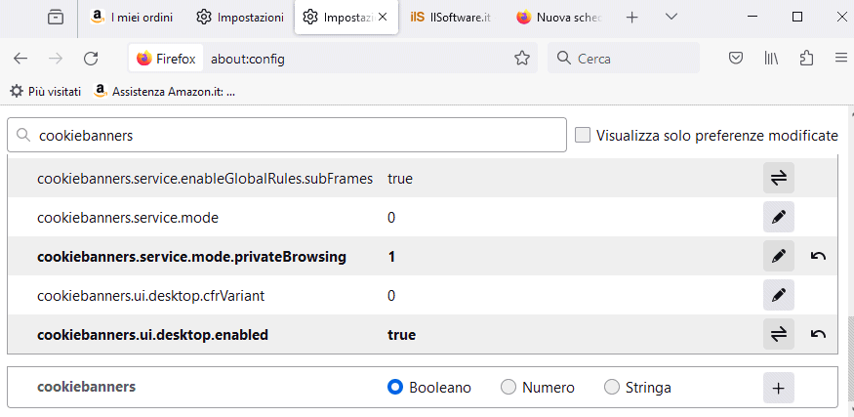Maximize the Firefox window

click(797, 17)
